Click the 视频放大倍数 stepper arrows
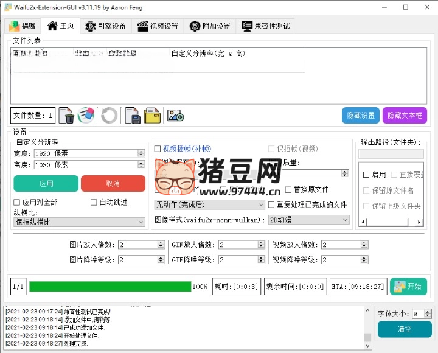 coord(364,245)
